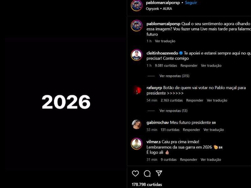Expand Ver respostas (315) replies
Screen dimensions: 251x188
tap(174, 76)
